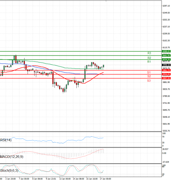Image resolution: width=171 pixels, height=181 pixels.
Task: Click the current price tag 5998.58
Action: tap(166, 65)
